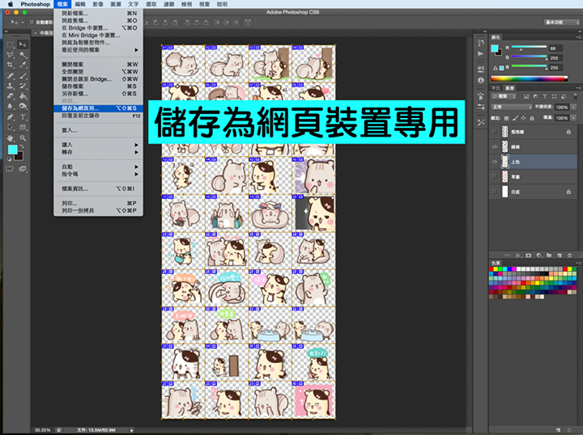Toggle lock transparent pixels
This screenshot has height=435, width=583.
(x=506, y=118)
